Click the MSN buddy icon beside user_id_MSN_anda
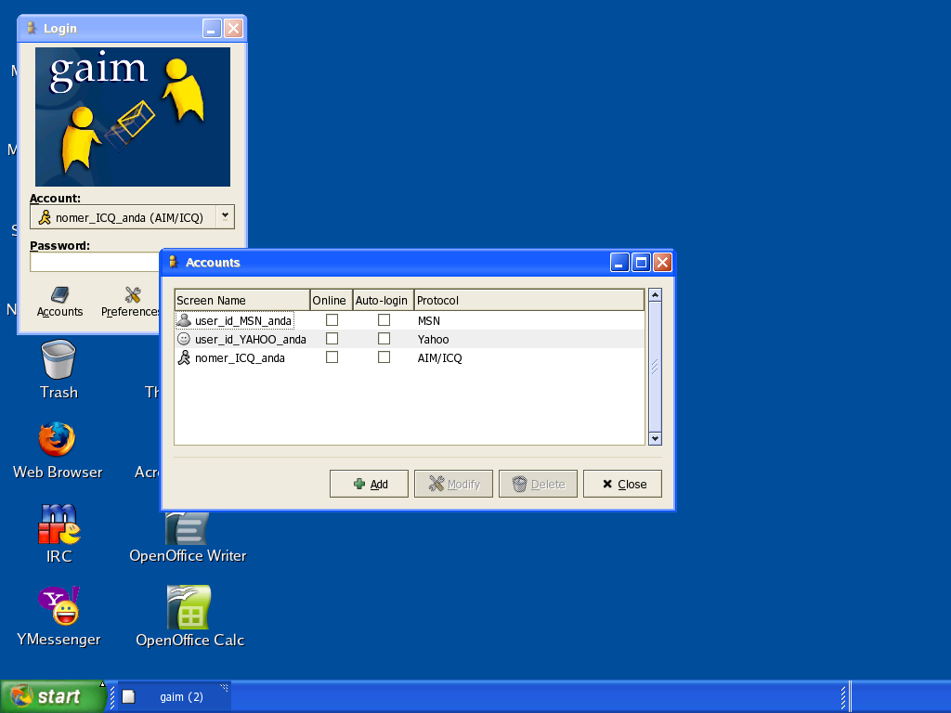 (x=184, y=320)
